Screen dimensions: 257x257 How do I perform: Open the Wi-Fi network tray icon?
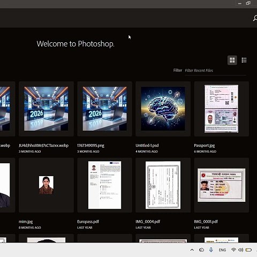[233, 250]
